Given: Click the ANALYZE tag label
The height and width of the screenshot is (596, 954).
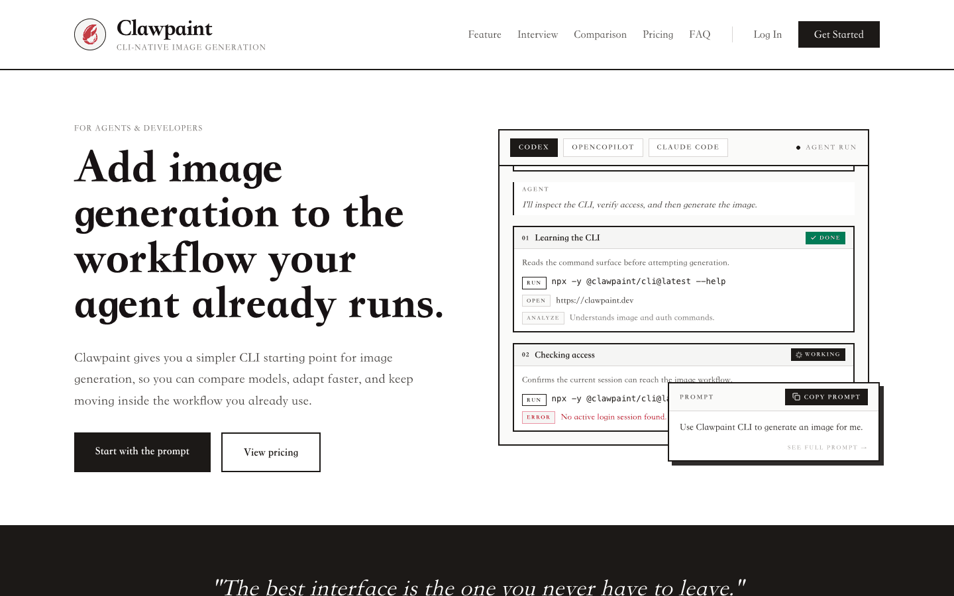Looking at the screenshot, I should click(x=543, y=318).
